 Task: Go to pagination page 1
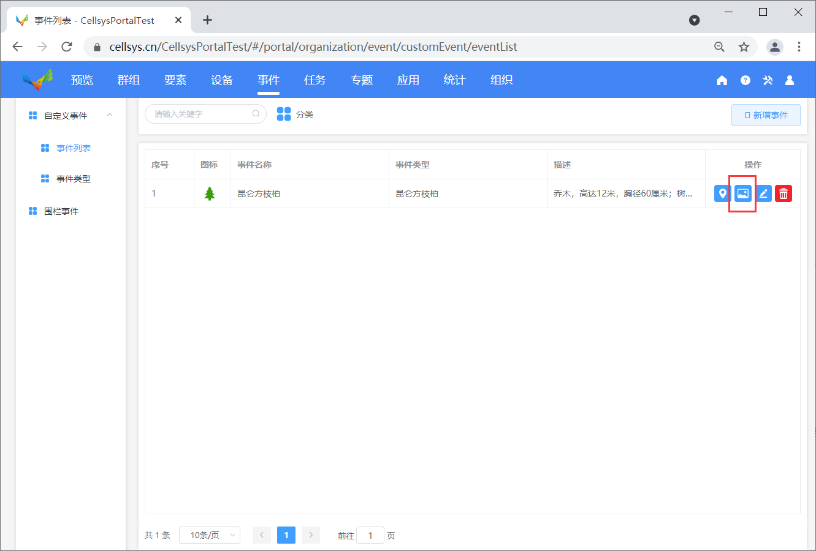(x=286, y=535)
